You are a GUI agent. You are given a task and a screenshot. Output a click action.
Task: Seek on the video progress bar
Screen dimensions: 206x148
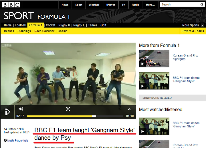click(x=75, y=116)
